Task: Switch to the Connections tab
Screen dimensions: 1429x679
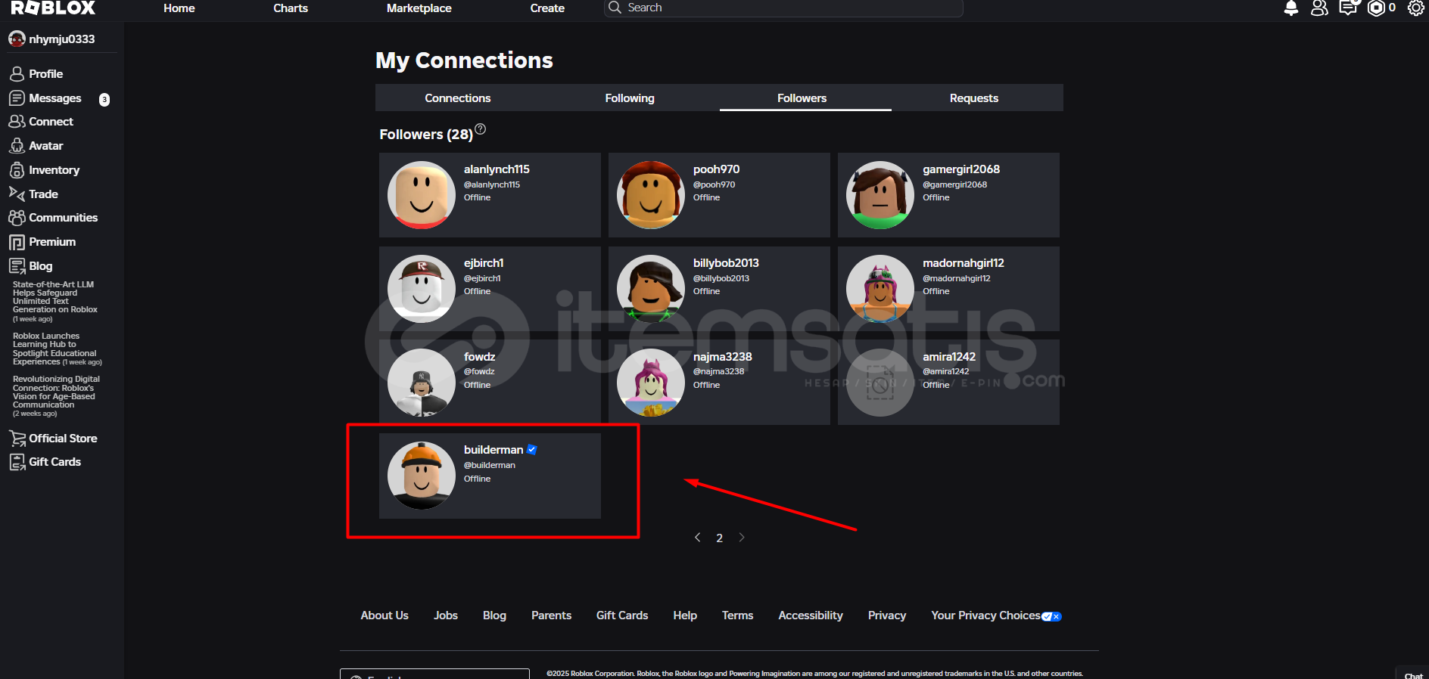Action: tap(457, 98)
